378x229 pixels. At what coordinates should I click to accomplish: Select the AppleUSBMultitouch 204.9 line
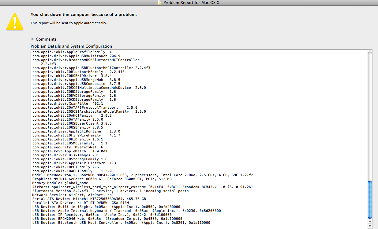(x=76, y=56)
